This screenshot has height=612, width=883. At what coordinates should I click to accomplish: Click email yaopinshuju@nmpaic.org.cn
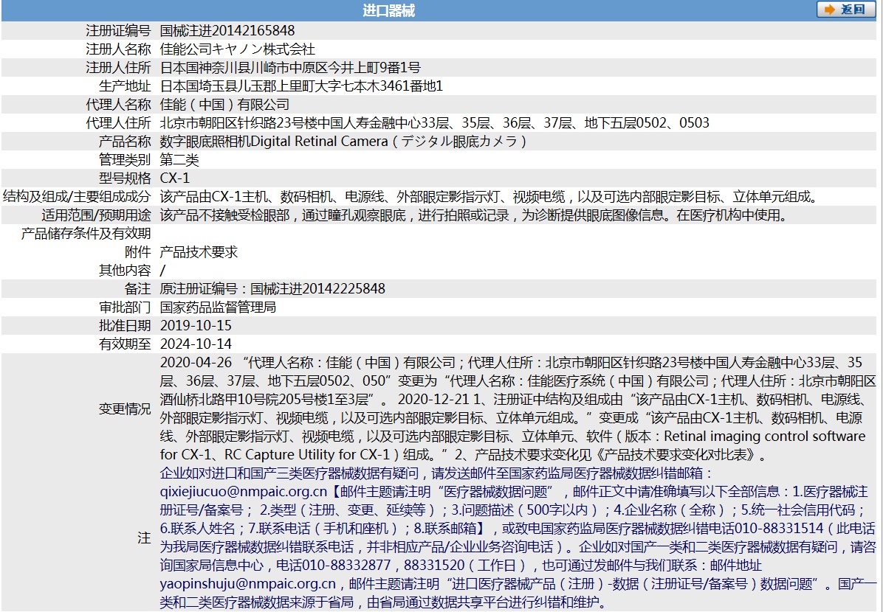248,584
